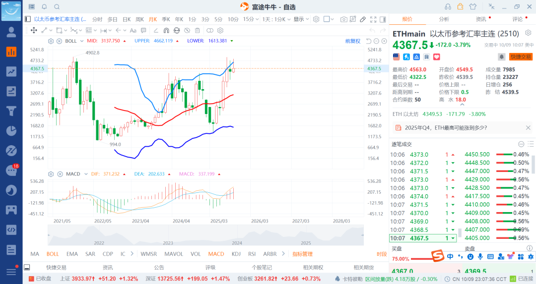
Task: Open the pie chart sidebar icon
Action: tap(11, 131)
